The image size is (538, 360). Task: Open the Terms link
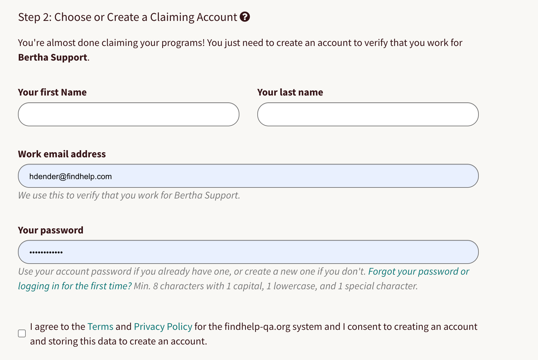tap(100, 327)
